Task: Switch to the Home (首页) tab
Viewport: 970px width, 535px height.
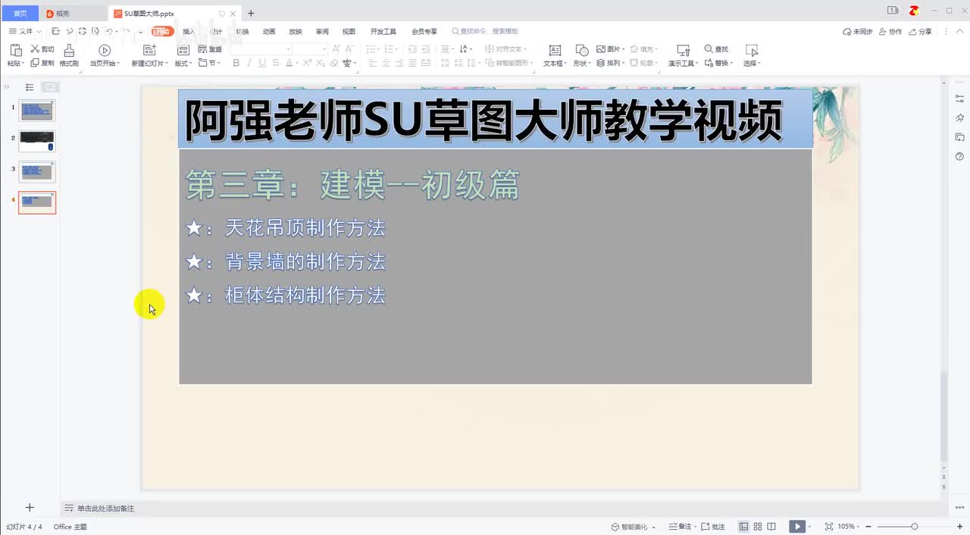Action: tap(20, 13)
